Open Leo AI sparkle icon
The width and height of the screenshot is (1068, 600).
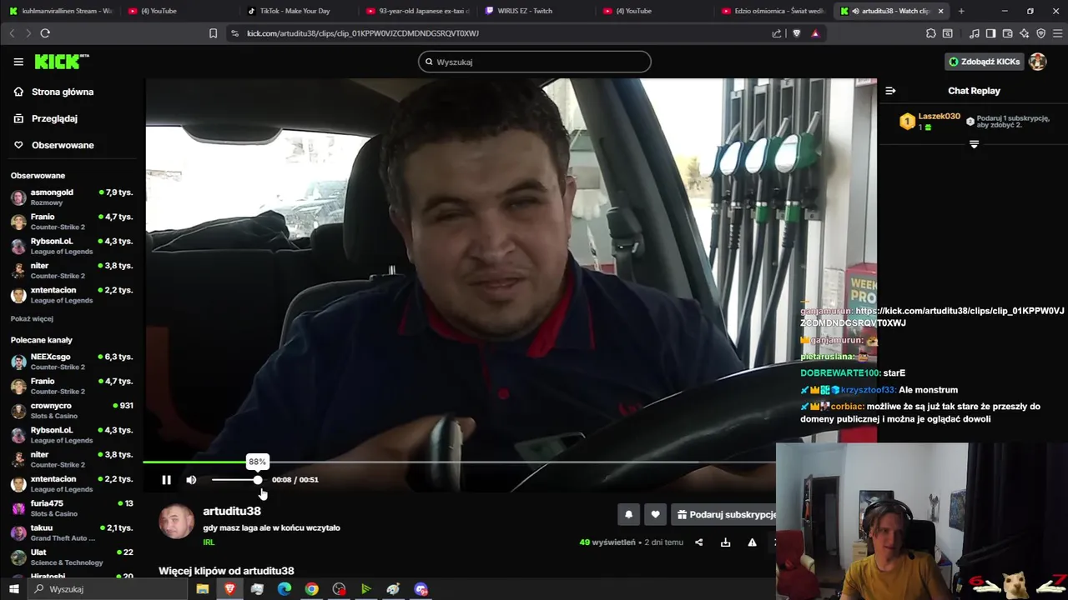[x=1024, y=33]
